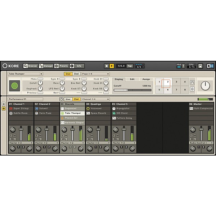Select Harmonic Shaper FX slot
The image size is (216, 216).
point(72,123)
